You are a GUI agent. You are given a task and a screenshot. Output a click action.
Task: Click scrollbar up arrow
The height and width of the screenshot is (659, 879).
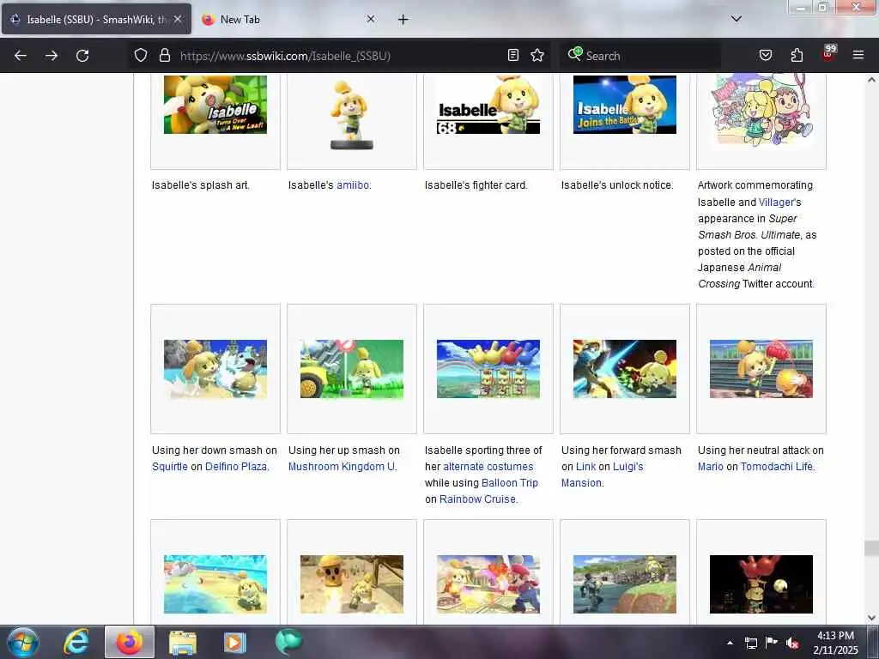(x=870, y=80)
